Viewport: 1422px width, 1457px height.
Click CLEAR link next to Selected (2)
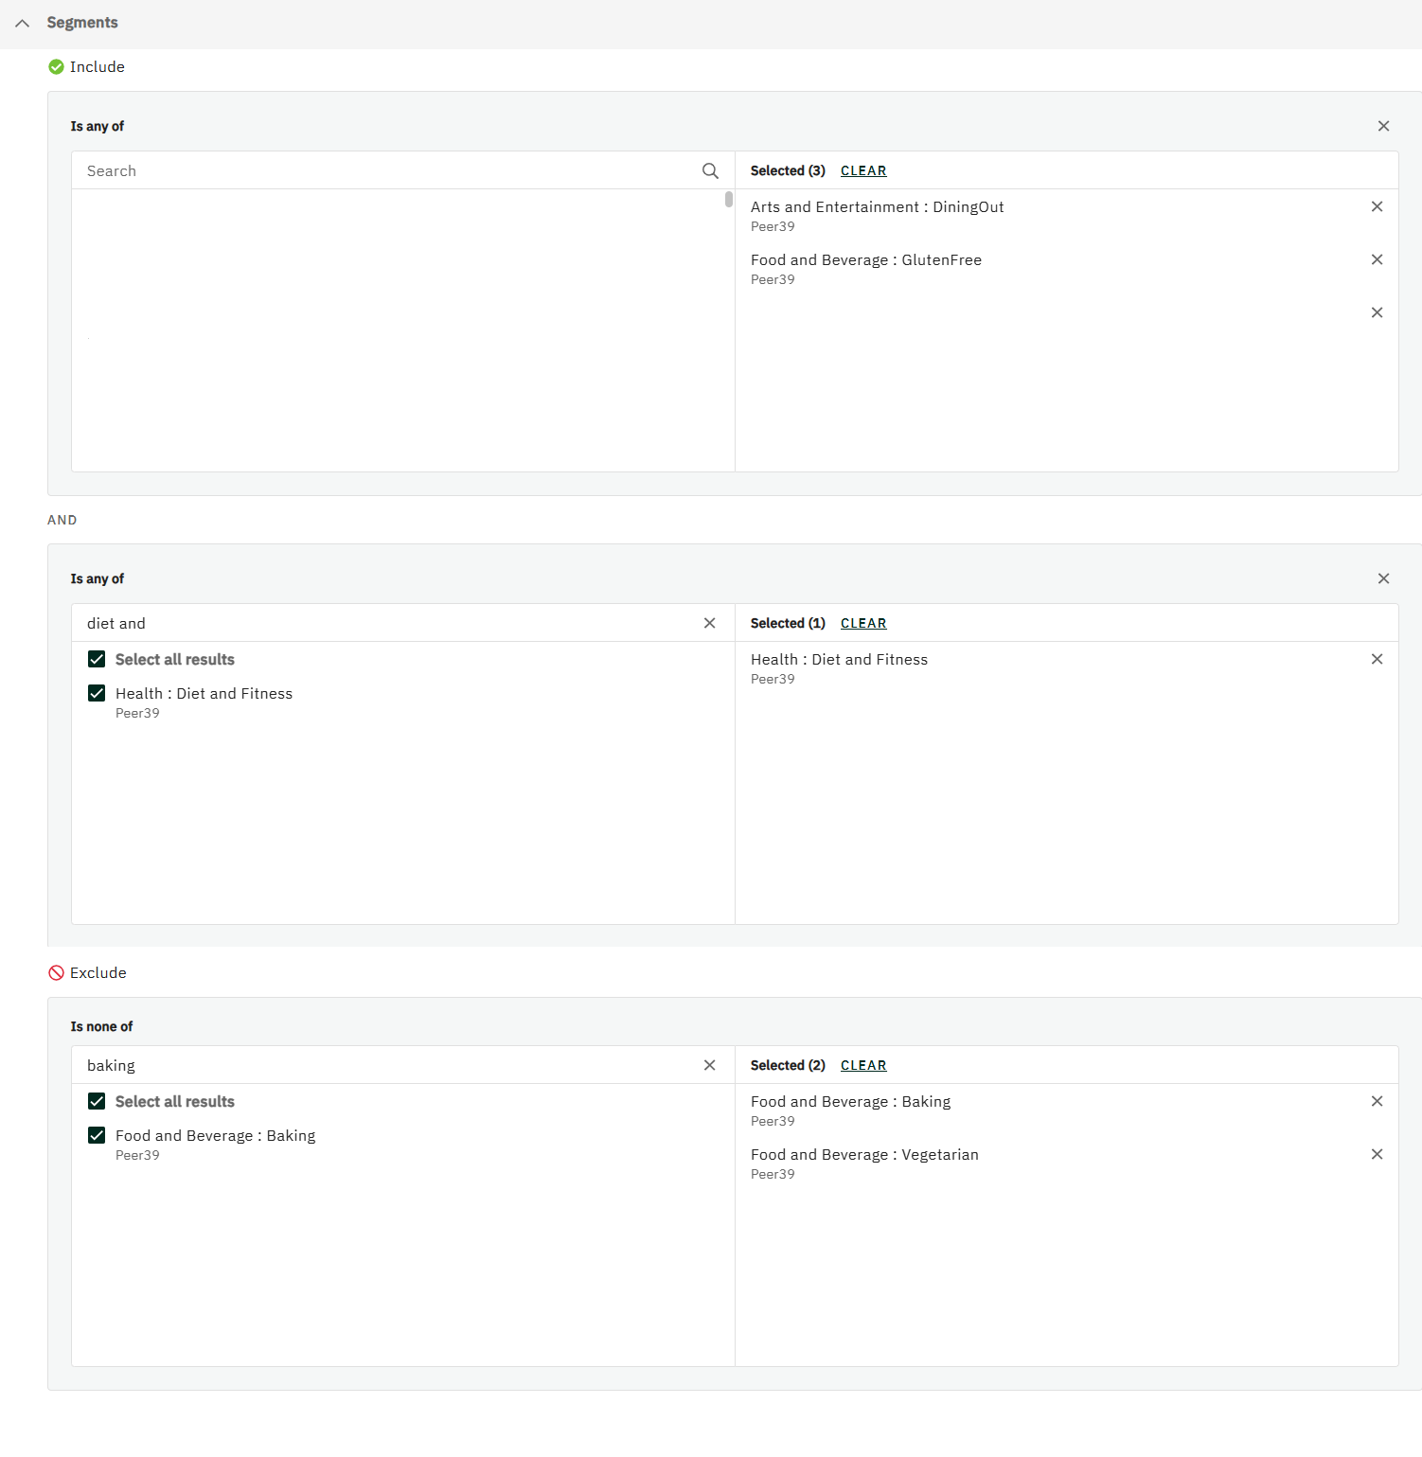(x=862, y=1065)
